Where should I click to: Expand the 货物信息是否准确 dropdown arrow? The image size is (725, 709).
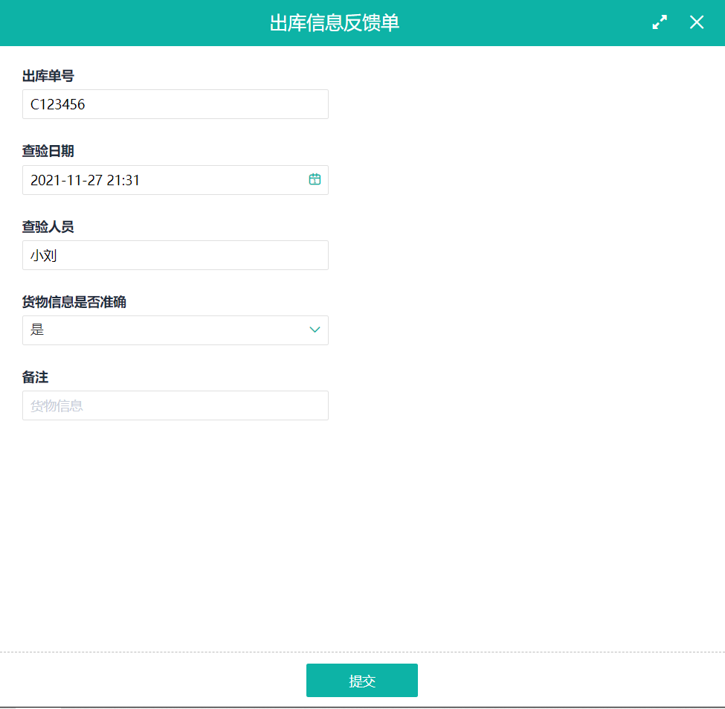tap(315, 330)
